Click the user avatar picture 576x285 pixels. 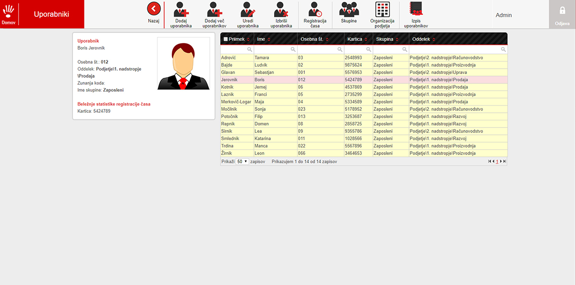pyautogui.click(x=183, y=63)
